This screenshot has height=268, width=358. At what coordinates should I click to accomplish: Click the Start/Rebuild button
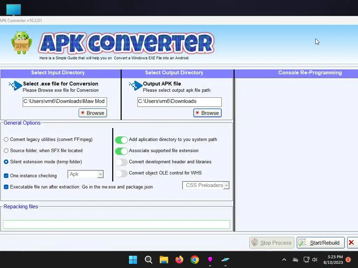point(321,243)
